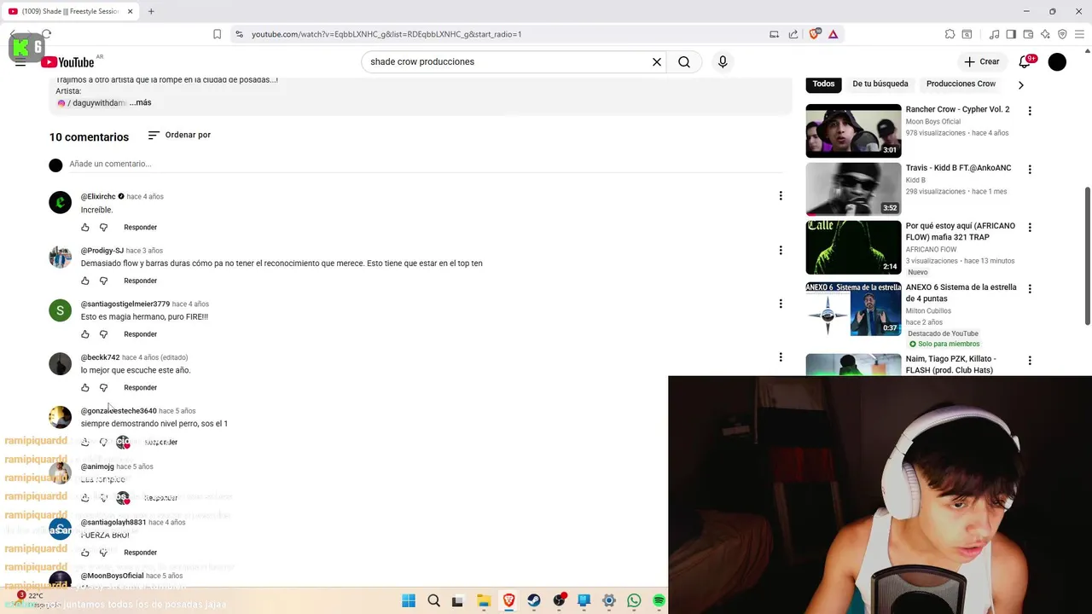
Task: View site information icon in address bar
Action: 239,34
